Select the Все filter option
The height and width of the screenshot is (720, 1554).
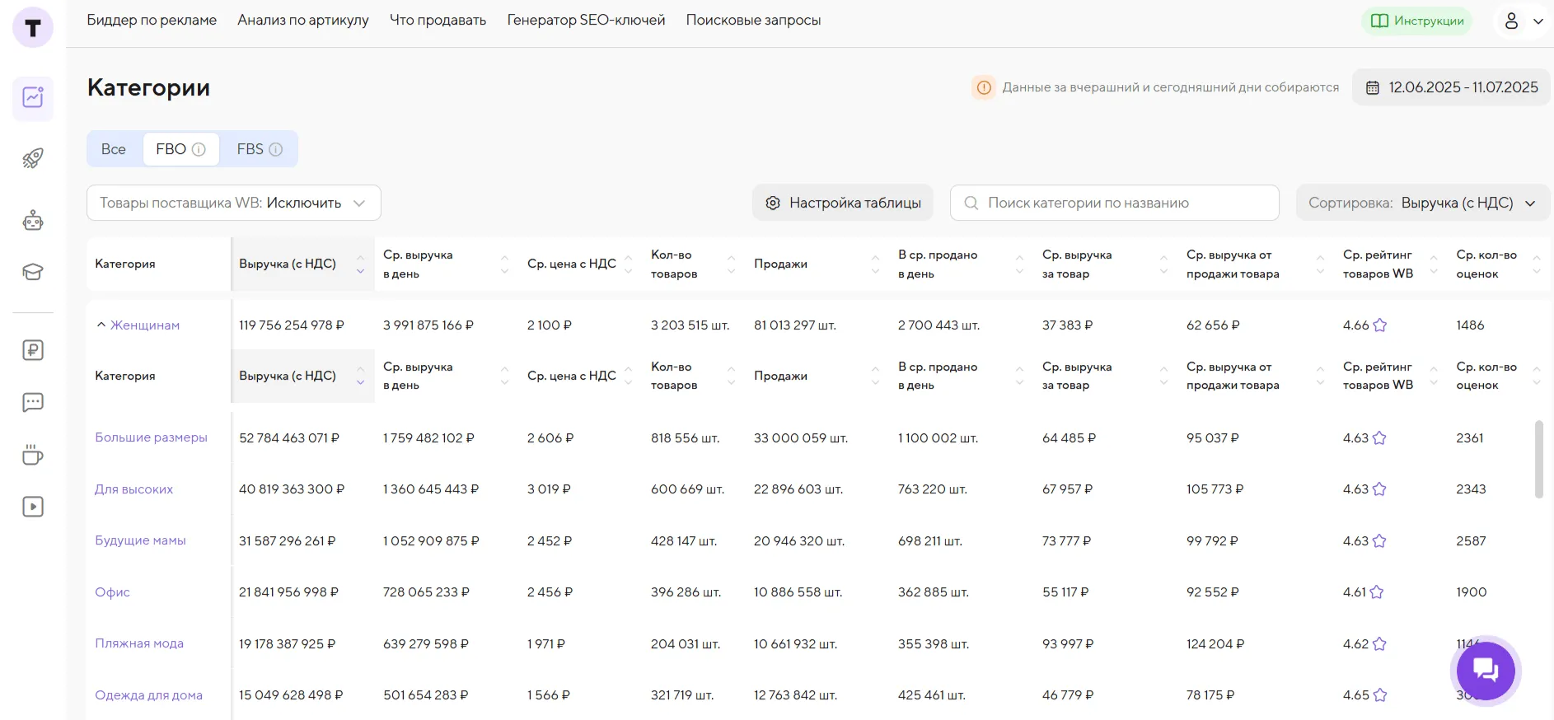click(114, 149)
